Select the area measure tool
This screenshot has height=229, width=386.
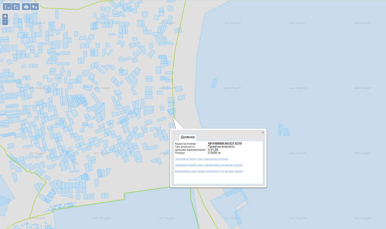tap(16, 7)
